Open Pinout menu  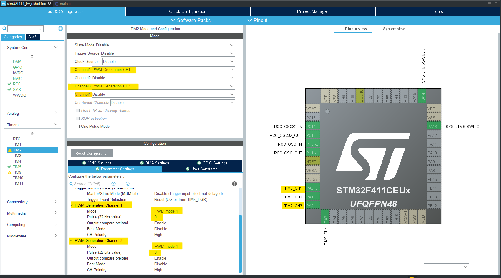tap(257, 20)
